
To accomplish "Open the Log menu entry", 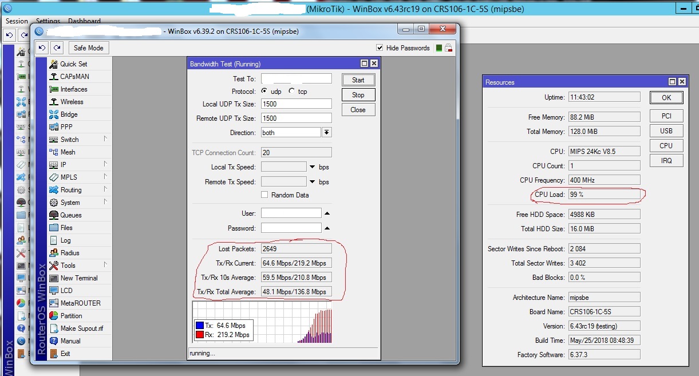I will pyautogui.click(x=65, y=240).
